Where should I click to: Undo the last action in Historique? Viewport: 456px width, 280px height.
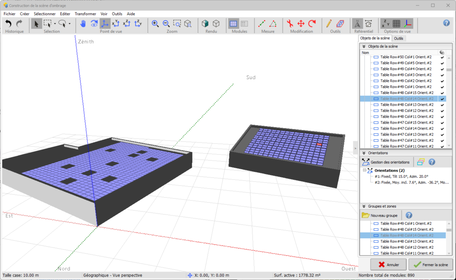click(8, 24)
